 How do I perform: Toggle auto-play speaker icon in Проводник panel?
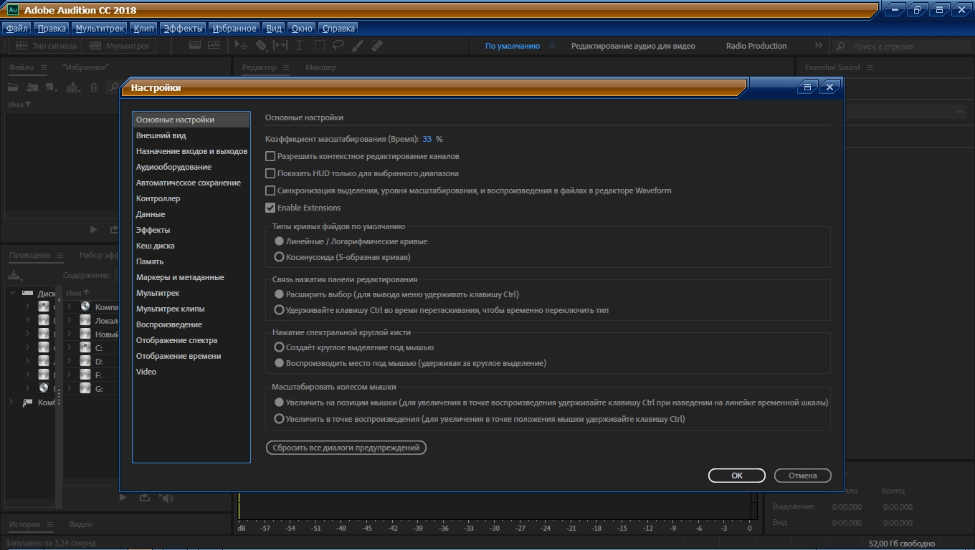tap(166, 498)
